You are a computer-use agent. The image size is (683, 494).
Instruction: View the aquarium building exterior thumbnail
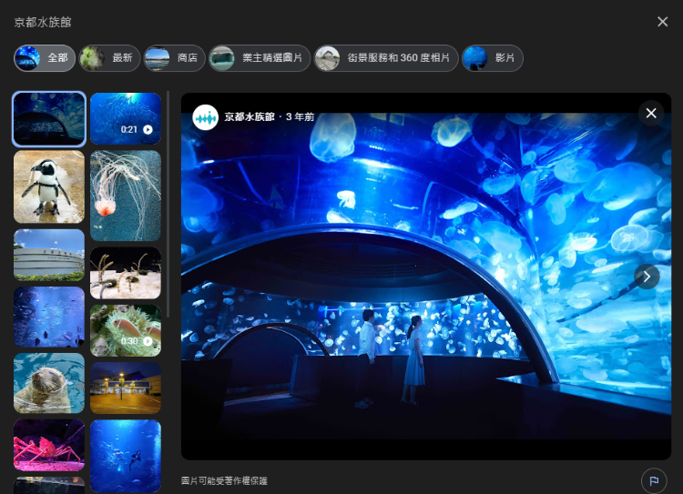point(49,255)
